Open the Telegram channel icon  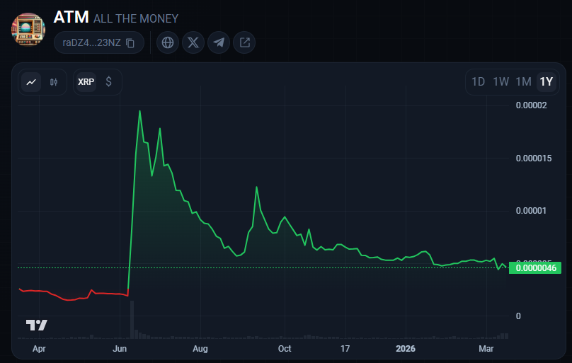tap(219, 42)
